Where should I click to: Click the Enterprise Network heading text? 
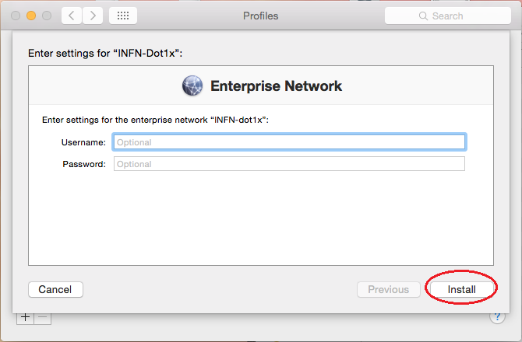tap(276, 86)
